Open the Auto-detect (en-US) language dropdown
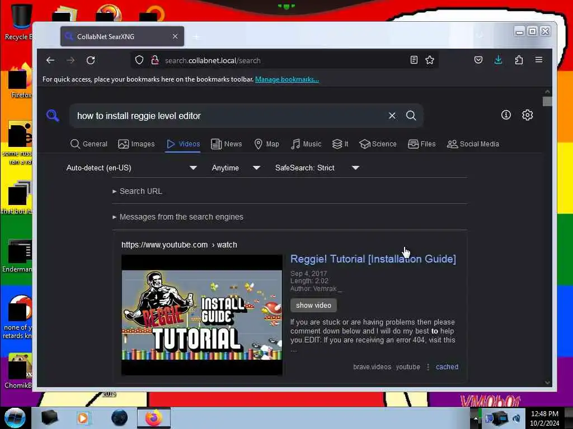The width and height of the screenshot is (573, 429). [131, 168]
